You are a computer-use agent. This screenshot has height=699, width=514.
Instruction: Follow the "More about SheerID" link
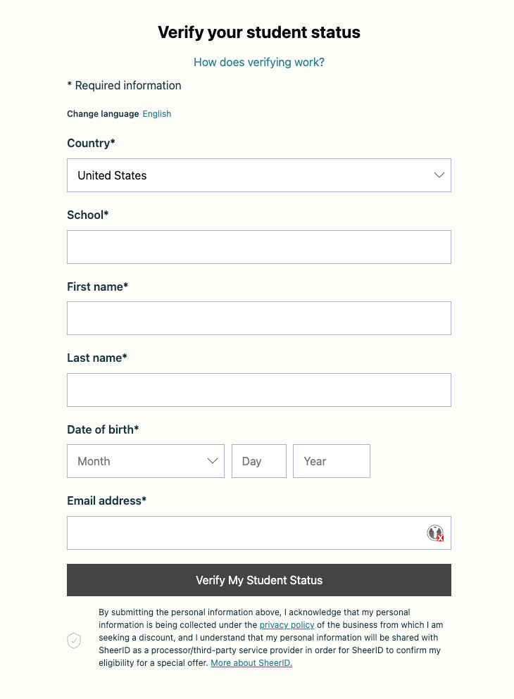click(251, 663)
